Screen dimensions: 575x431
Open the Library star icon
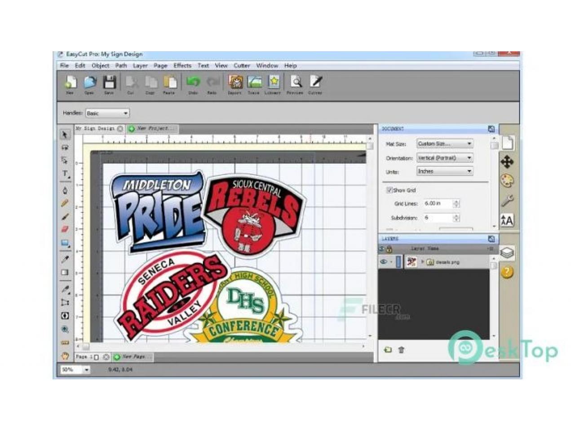pyautogui.click(x=274, y=82)
